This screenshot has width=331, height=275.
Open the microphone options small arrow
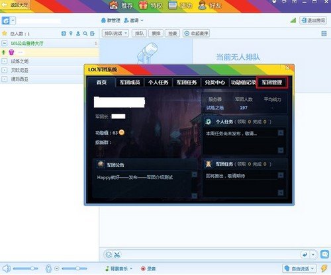tap(57, 268)
